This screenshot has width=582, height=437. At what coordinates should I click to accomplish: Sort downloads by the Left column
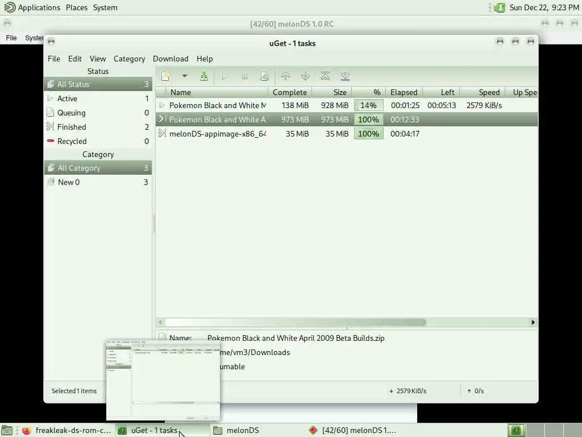441,92
